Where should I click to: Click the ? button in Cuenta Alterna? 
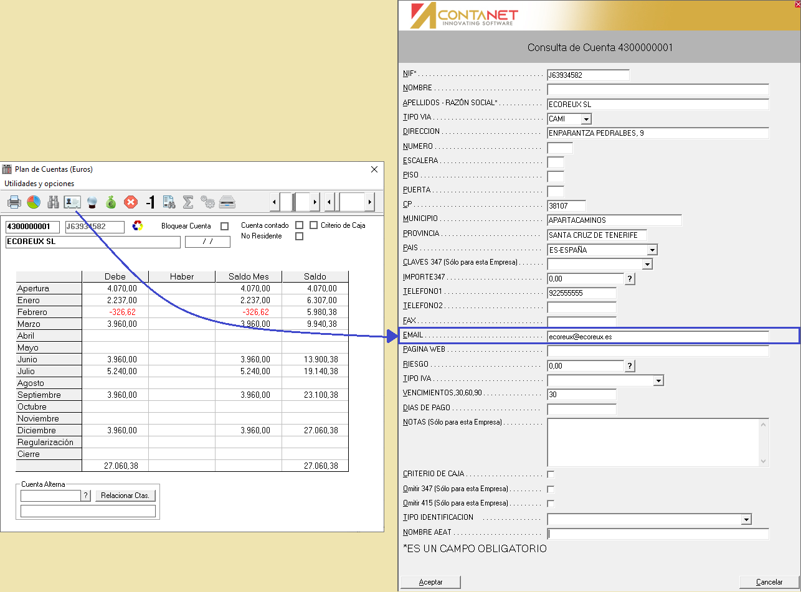[86, 496]
